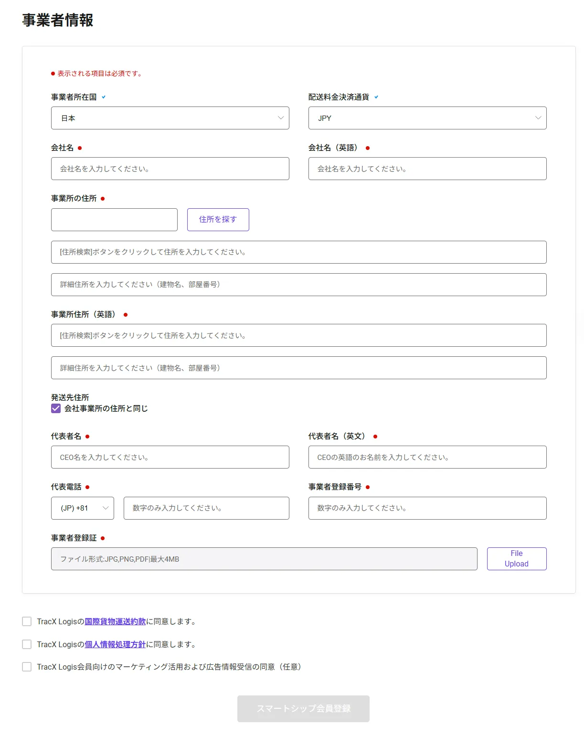Click the File Upload button
Screen dimensions: 584x747
point(517,559)
